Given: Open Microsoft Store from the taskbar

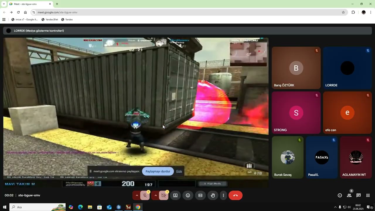Looking at the screenshot, I should pos(100,207).
